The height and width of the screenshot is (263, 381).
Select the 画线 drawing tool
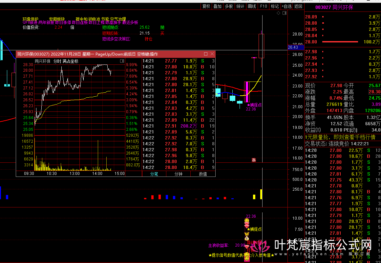coord(252,6)
